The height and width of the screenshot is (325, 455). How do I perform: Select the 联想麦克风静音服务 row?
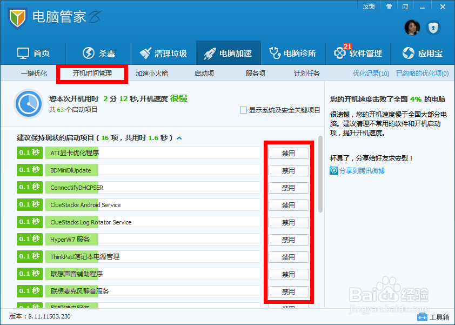point(153,291)
